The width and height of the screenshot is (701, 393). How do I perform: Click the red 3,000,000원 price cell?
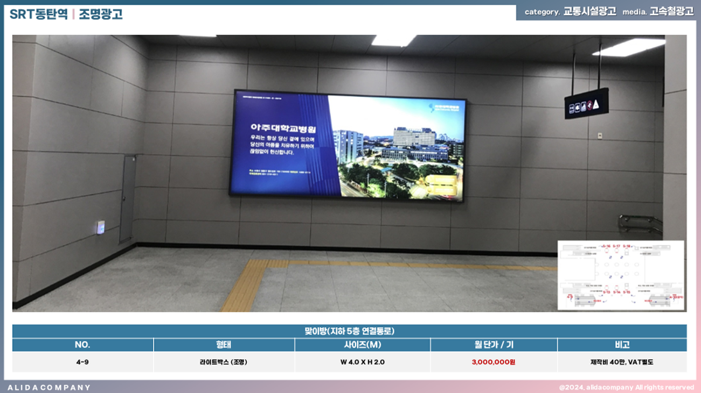[x=494, y=362]
